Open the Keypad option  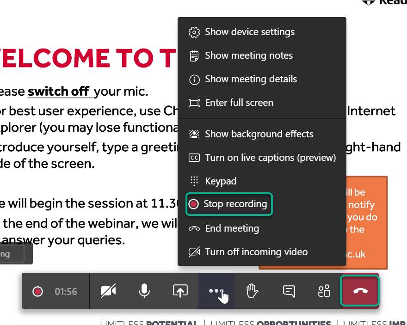click(221, 181)
